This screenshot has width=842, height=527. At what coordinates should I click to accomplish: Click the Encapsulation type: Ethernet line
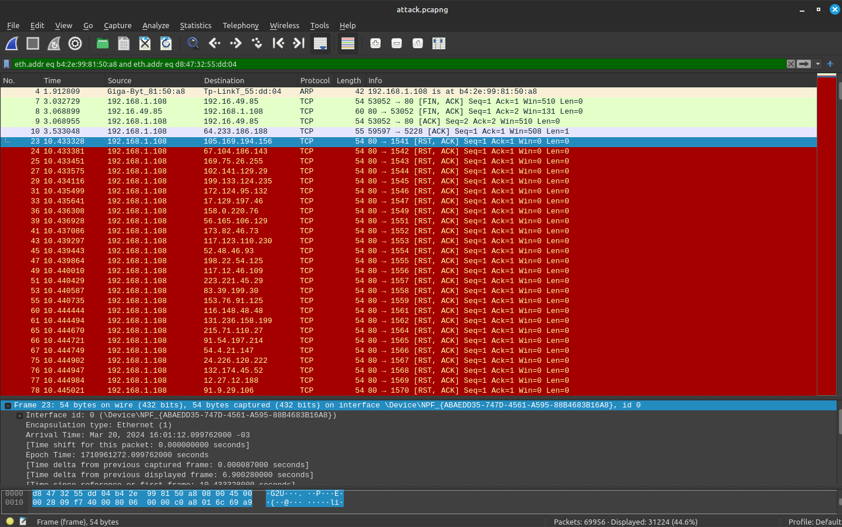coord(99,426)
